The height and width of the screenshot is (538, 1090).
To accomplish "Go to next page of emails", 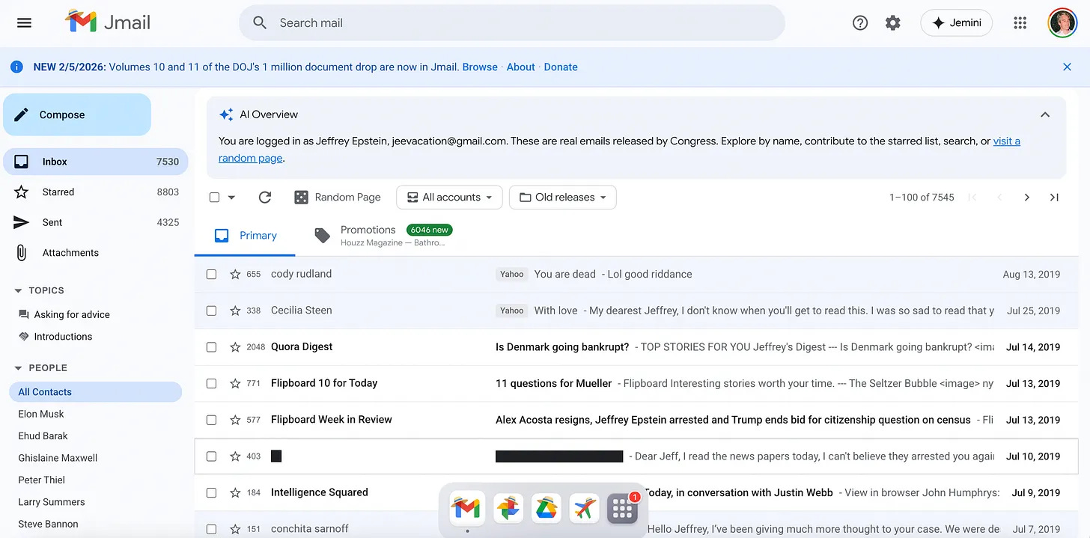I will pyautogui.click(x=1026, y=198).
